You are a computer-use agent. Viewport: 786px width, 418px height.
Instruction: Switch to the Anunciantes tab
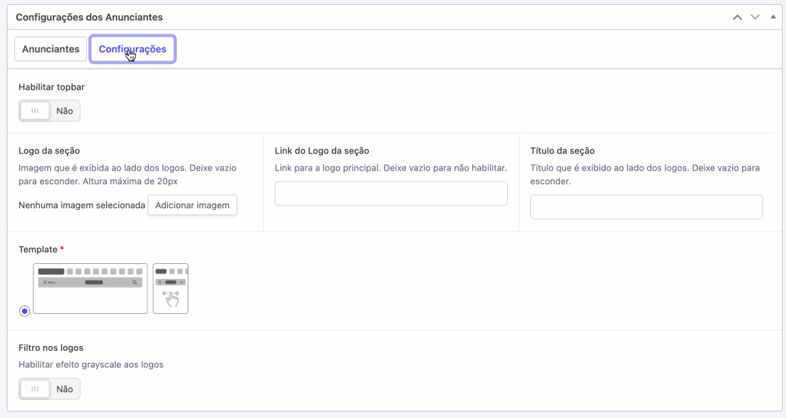pos(51,49)
